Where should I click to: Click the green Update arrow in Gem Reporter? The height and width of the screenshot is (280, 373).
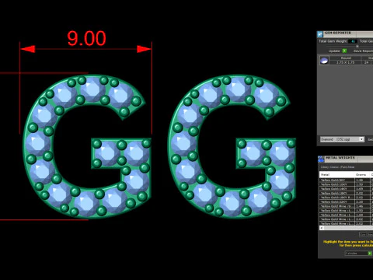(x=344, y=51)
